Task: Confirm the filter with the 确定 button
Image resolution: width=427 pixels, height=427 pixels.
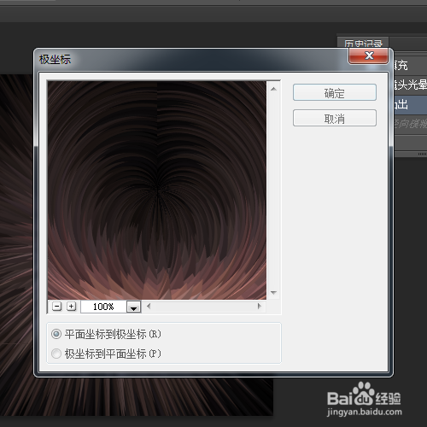Action: pos(335,92)
